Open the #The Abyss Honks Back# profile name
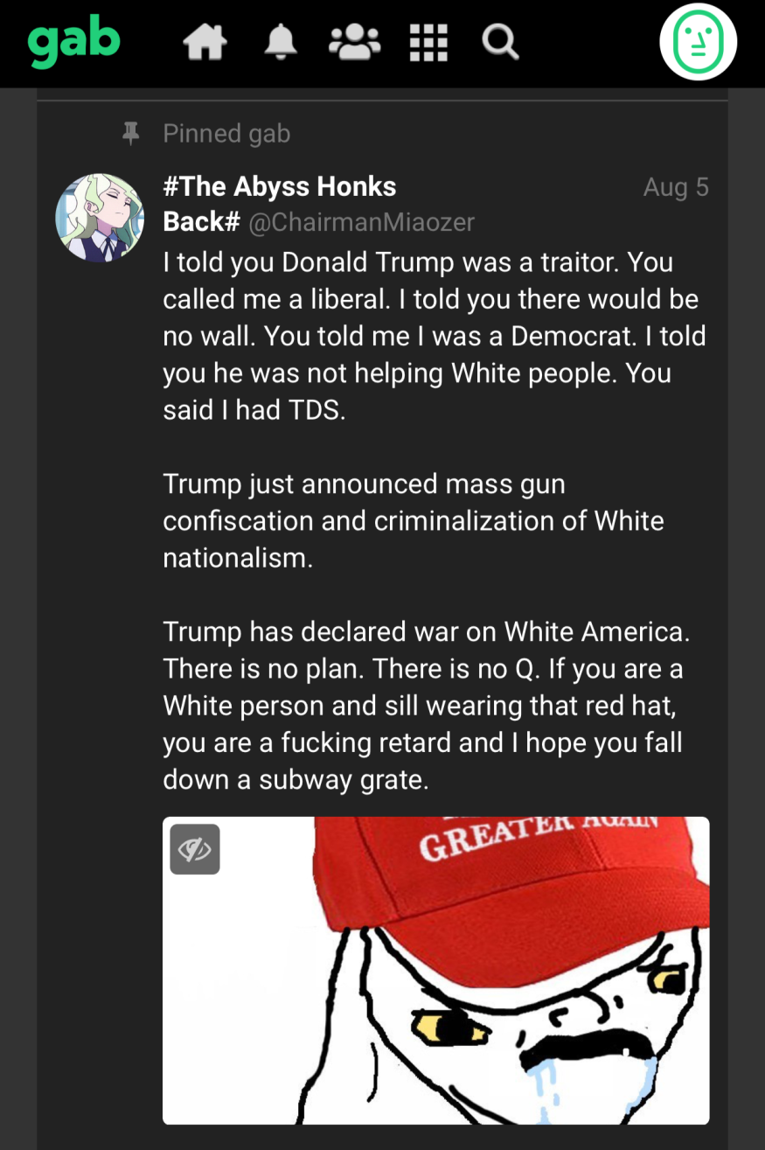Image resolution: width=765 pixels, height=1150 pixels. coord(280,203)
